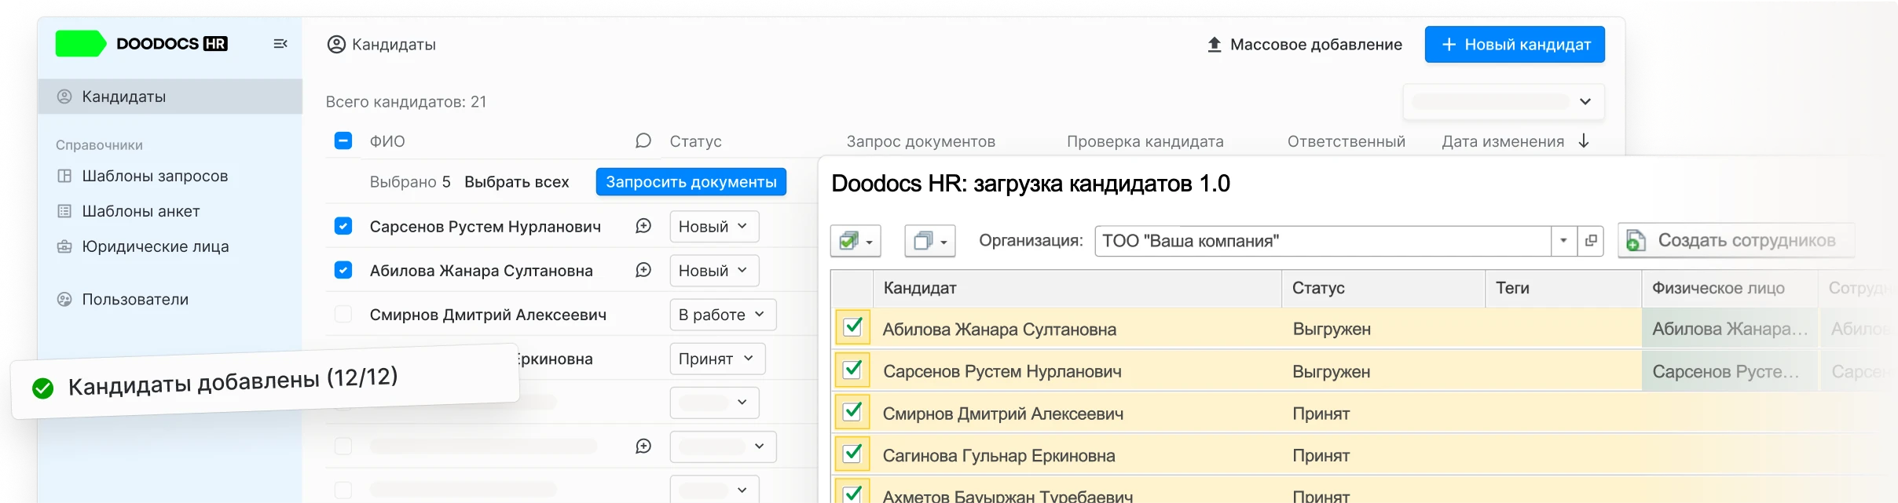Click the Шаблоны анкет list icon
The image size is (1898, 503).
tap(64, 211)
